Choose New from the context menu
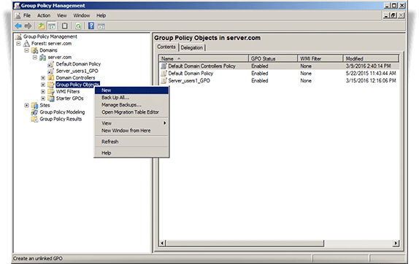Viewport: 419px width, 264px height. 131,90
